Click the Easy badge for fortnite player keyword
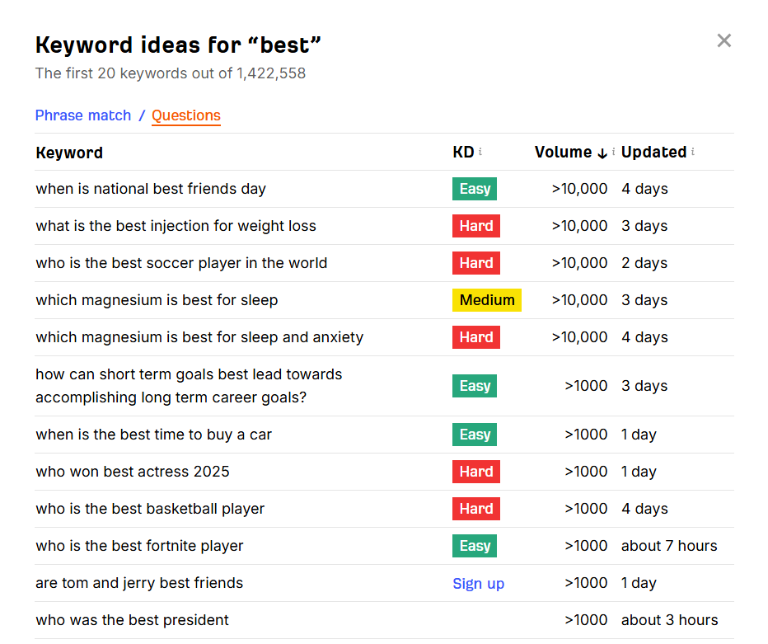Screen dimensions: 768x644 pyautogui.click(x=474, y=546)
